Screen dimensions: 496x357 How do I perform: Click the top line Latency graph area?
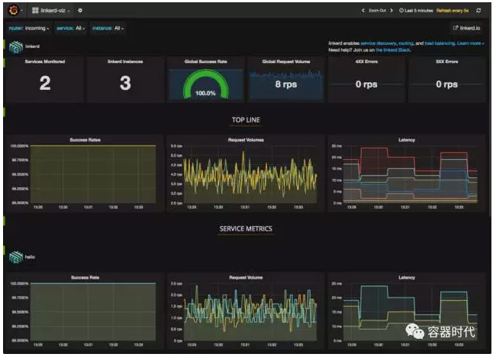click(x=411, y=174)
